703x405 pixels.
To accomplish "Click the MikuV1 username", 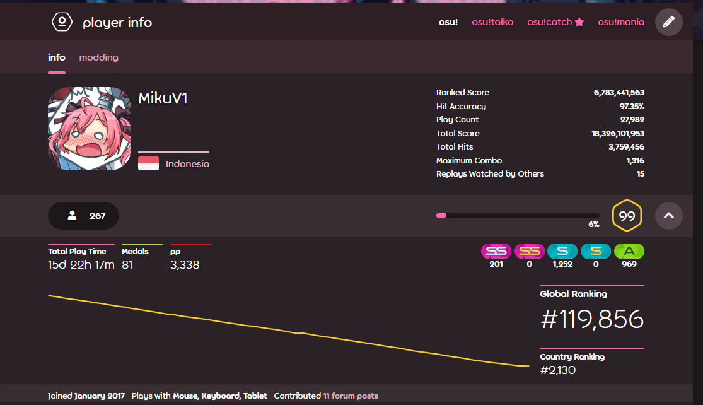I will tap(163, 98).
